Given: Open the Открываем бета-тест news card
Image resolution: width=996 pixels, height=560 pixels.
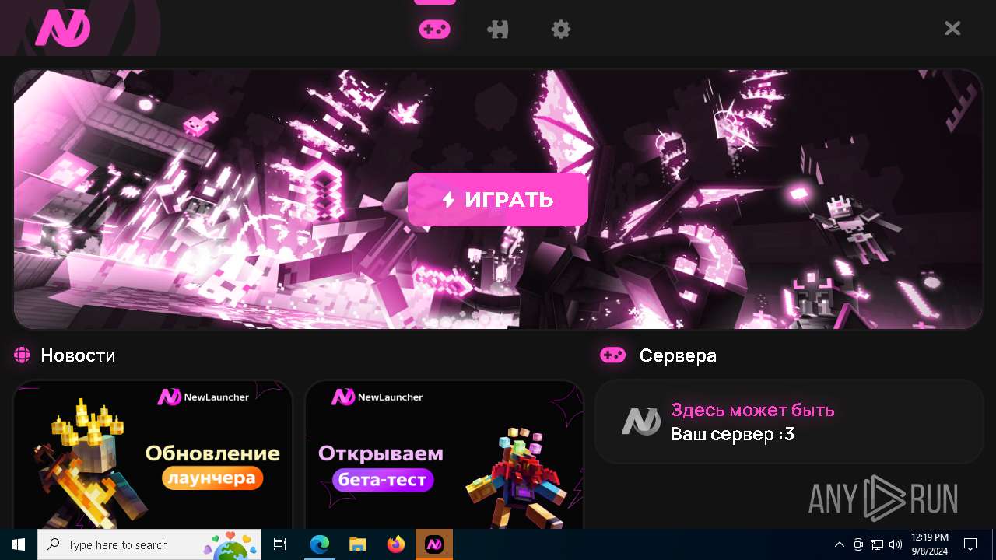Looking at the screenshot, I should tap(444, 454).
